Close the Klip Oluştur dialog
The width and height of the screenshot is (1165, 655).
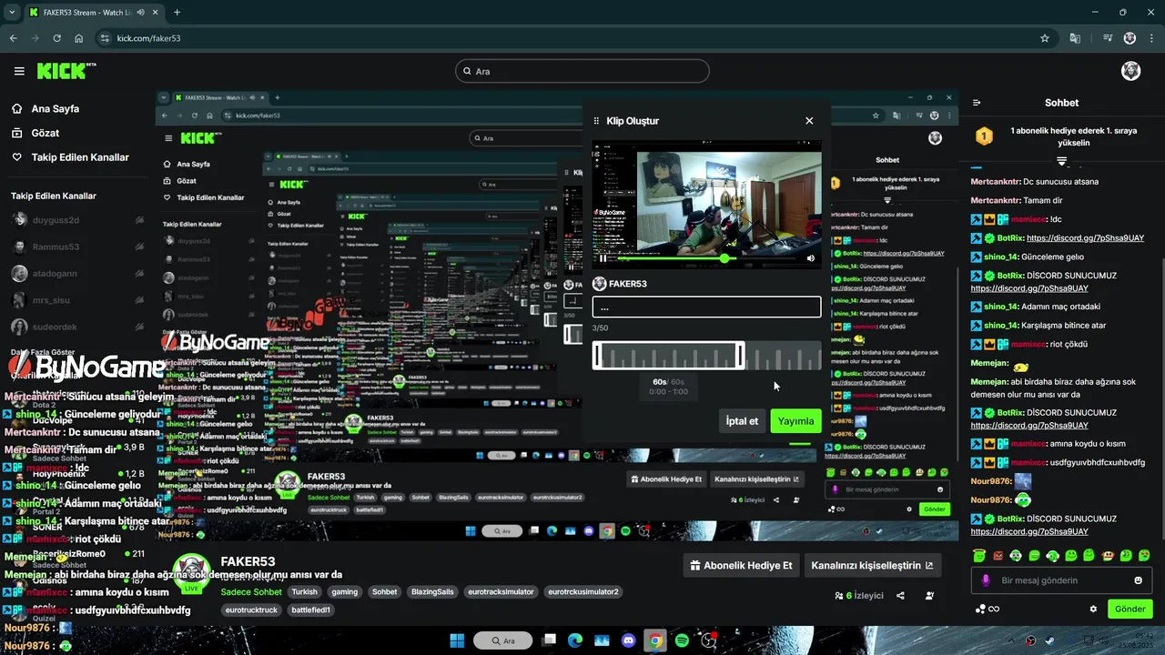coord(809,121)
